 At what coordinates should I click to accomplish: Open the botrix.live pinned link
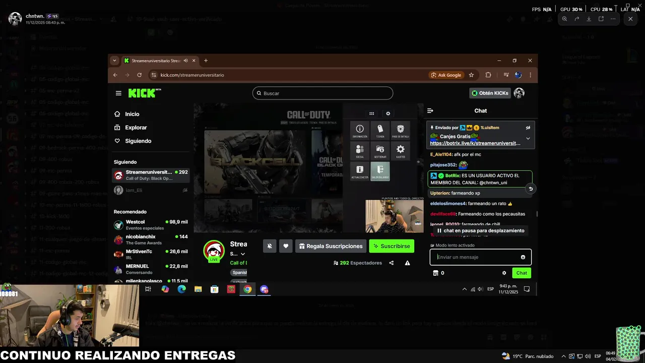click(475, 143)
